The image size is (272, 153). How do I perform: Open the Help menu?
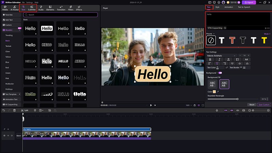coord(36,2)
